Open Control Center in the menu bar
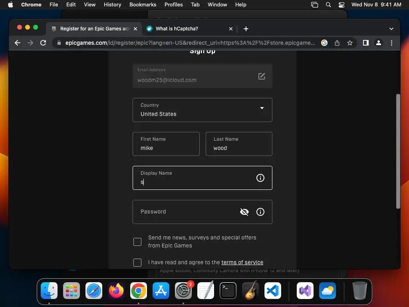The image size is (409, 307). [x=341, y=5]
